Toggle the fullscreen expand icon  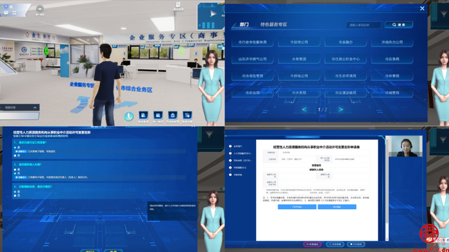(14, 13)
